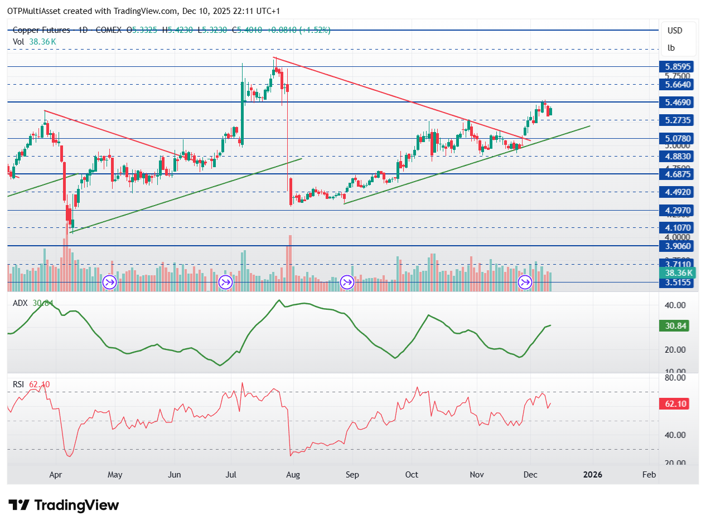Click the Copper Futures symbol title
706x526 pixels.
[42, 30]
